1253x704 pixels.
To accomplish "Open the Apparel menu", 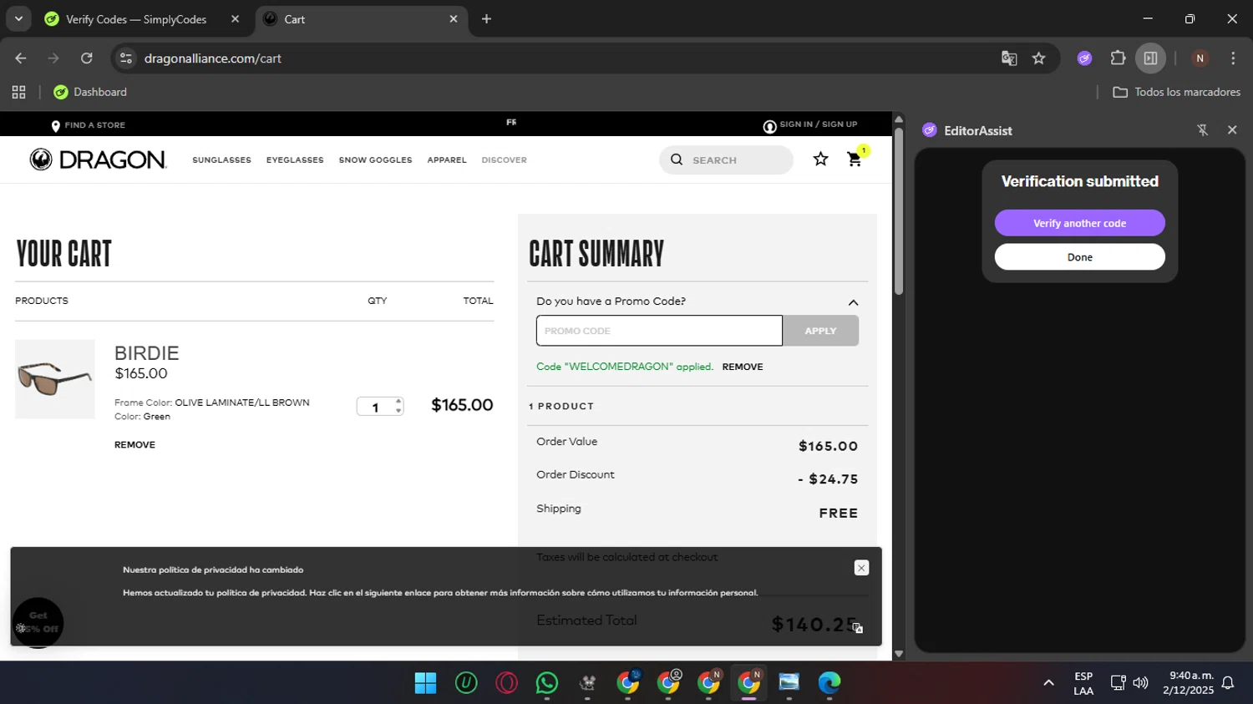I will [x=447, y=160].
